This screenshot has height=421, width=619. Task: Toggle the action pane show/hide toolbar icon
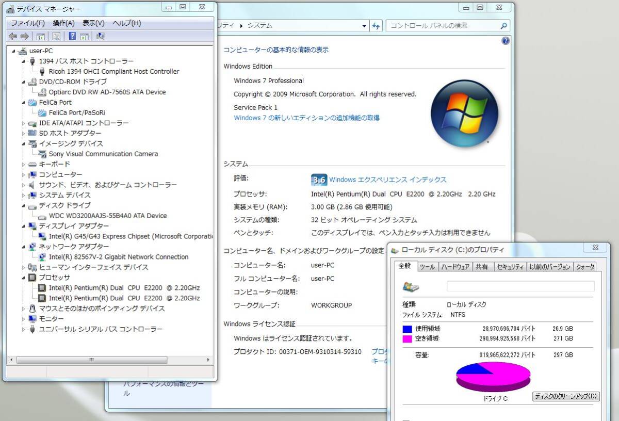84,36
